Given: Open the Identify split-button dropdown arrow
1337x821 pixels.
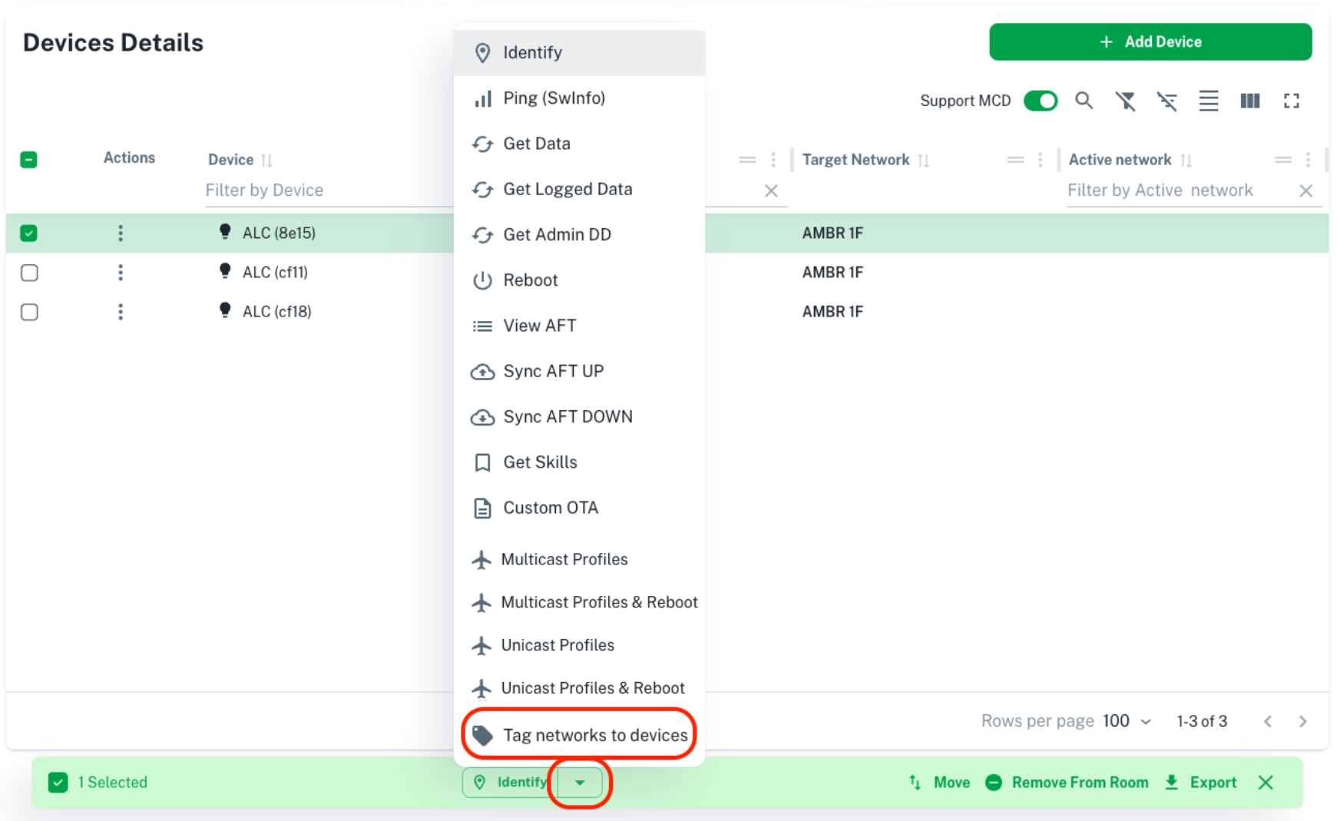Looking at the screenshot, I should [x=580, y=783].
